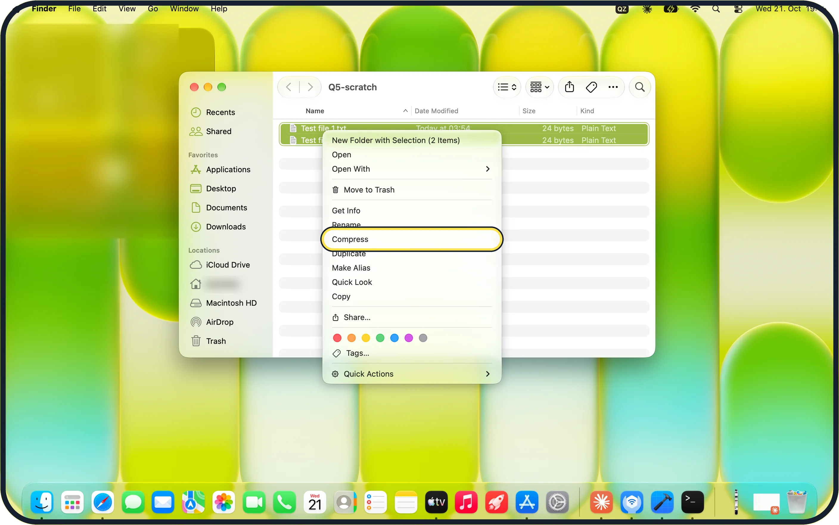Open Control Center in menu bar
Viewport: 839px width, 525px height.
pos(738,9)
